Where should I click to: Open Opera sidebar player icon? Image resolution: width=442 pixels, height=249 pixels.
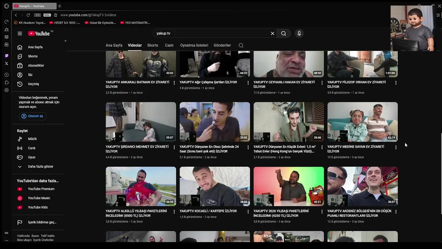[x=6, y=75]
